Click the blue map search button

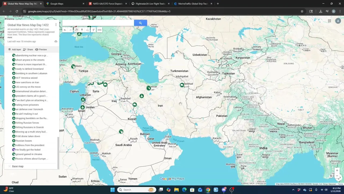click(x=140, y=23)
